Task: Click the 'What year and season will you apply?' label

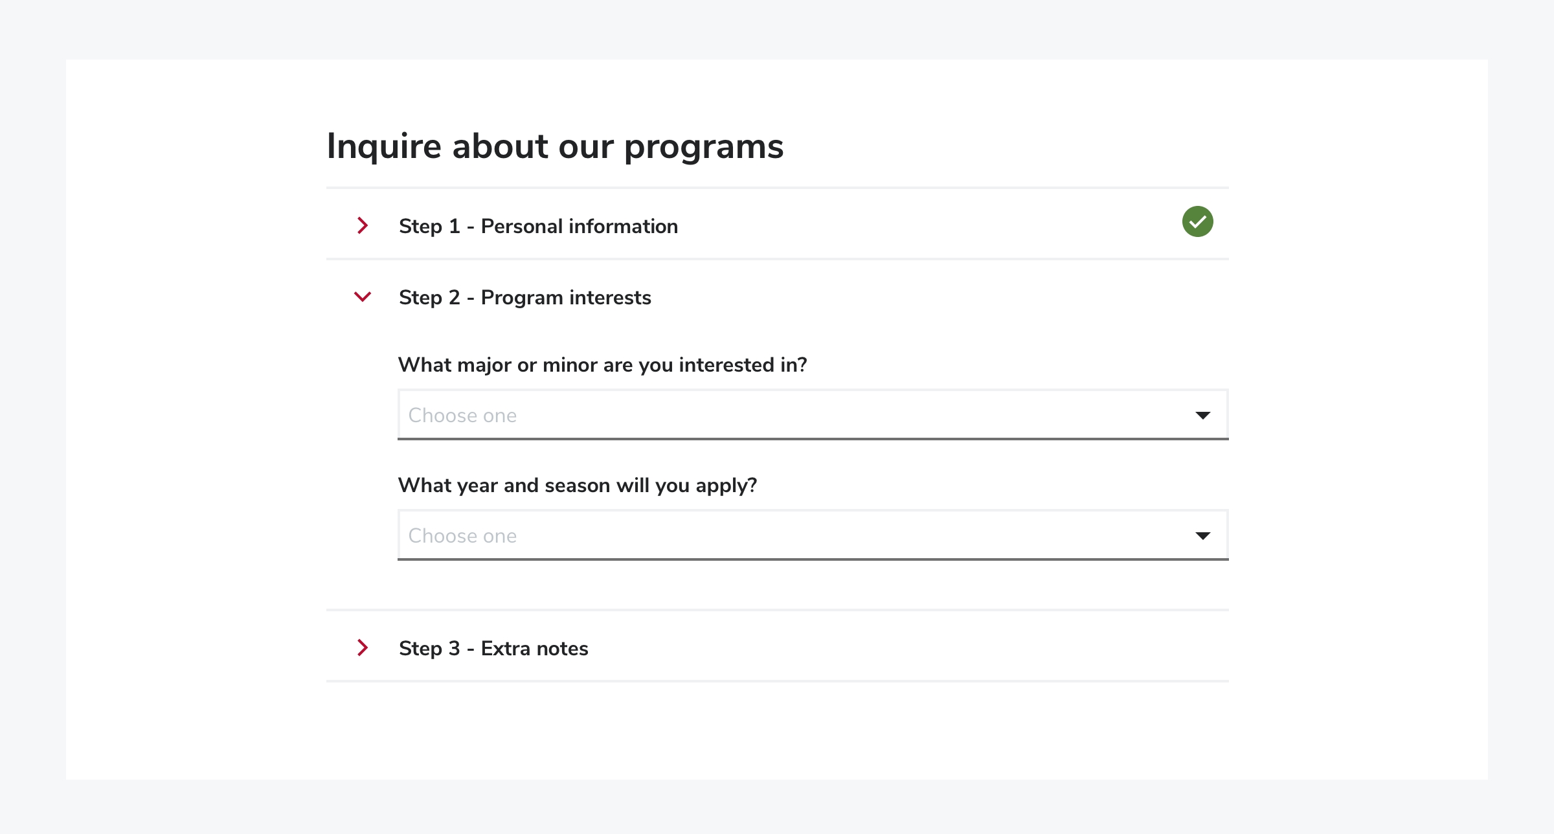Action: pyautogui.click(x=577, y=486)
